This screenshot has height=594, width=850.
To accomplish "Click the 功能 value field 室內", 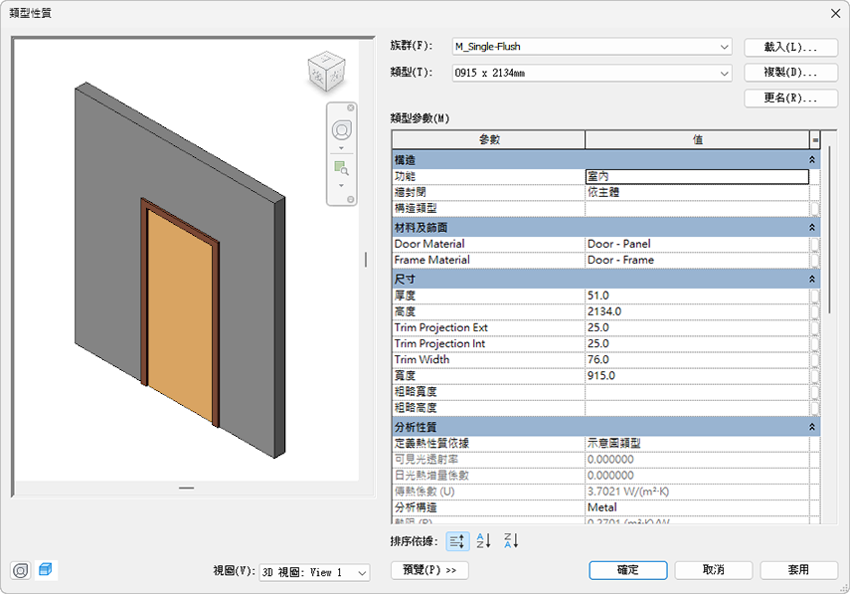I will tap(697, 176).
